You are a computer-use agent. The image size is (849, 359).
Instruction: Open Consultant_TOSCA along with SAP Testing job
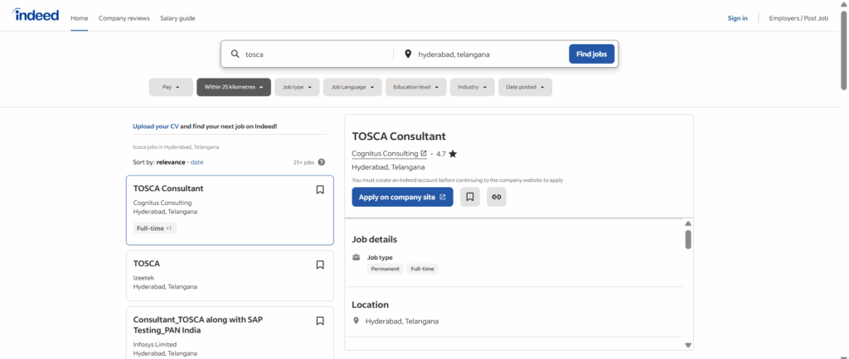[198, 325]
